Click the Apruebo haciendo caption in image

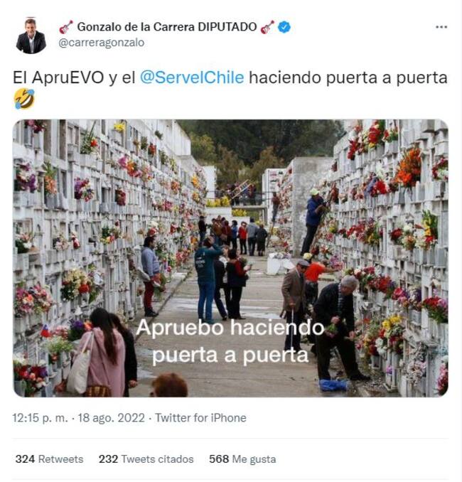(230, 328)
